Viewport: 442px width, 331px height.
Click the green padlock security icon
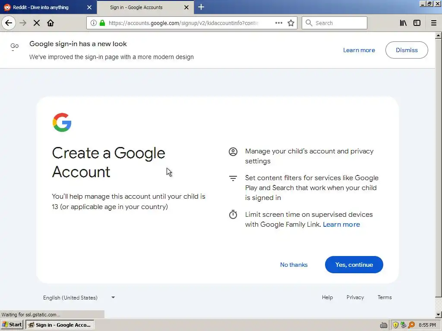(x=102, y=23)
